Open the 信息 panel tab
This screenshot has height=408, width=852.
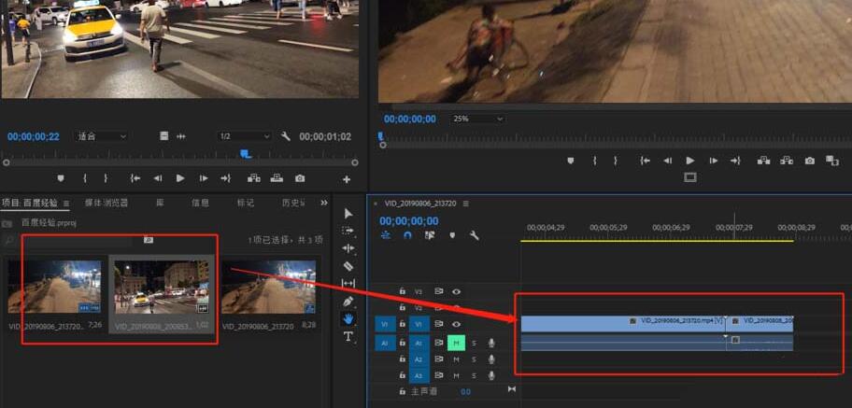200,203
